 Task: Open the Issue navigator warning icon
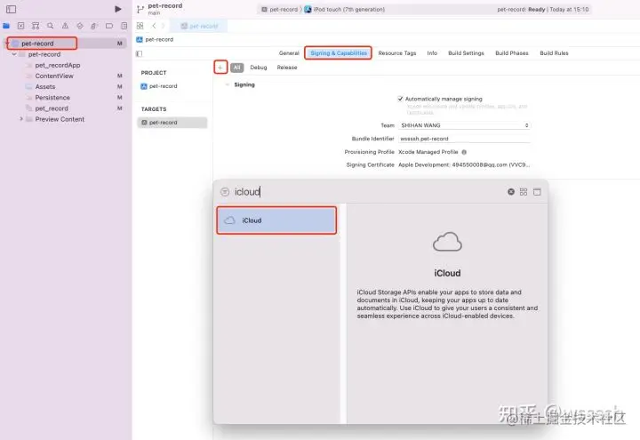[x=65, y=26]
